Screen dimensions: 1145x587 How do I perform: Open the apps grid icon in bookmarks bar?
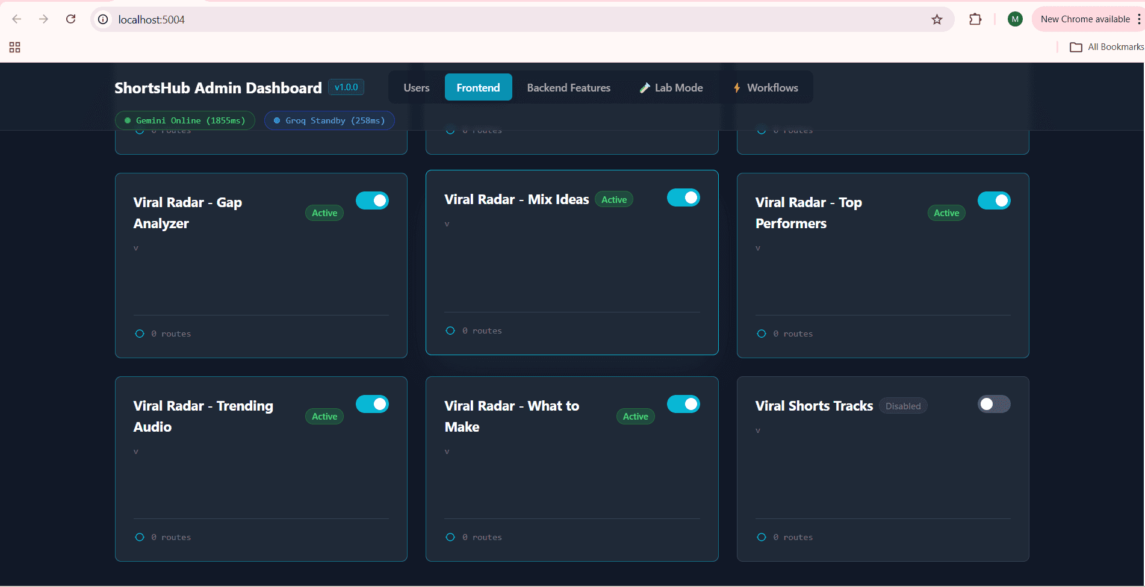coord(15,47)
